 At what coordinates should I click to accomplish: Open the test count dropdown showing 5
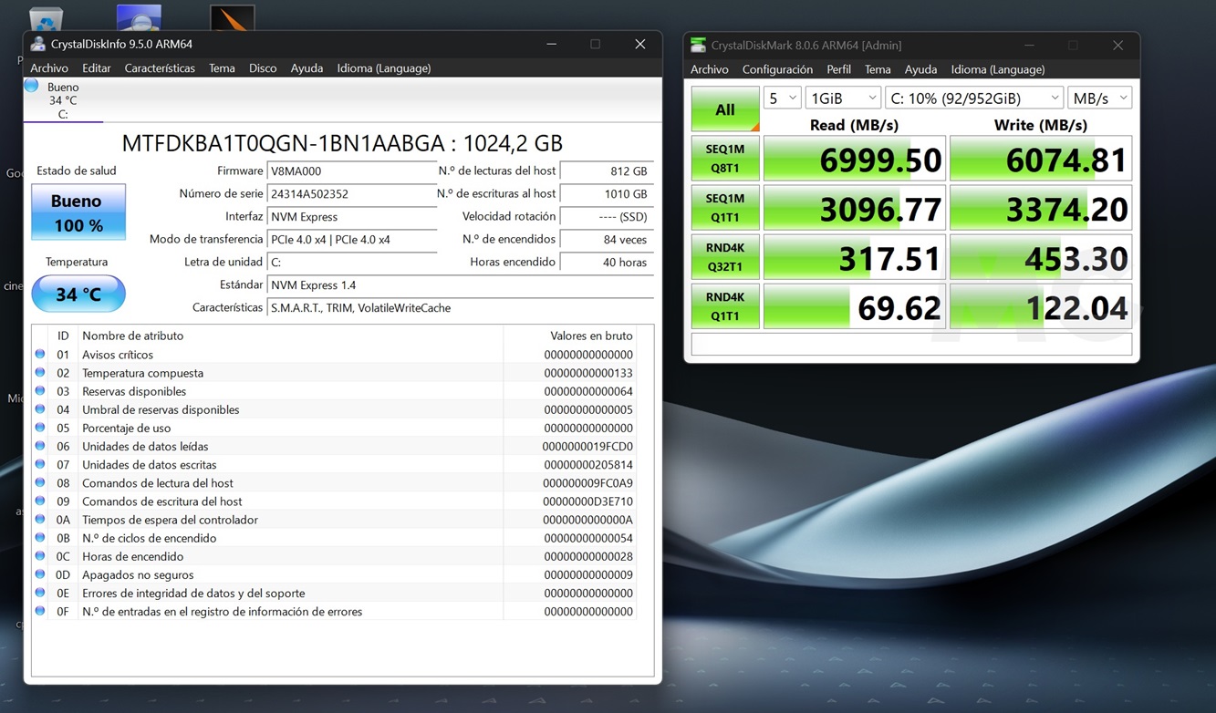(782, 98)
